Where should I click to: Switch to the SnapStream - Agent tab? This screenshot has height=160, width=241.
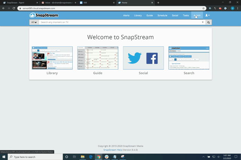point(20,3)
